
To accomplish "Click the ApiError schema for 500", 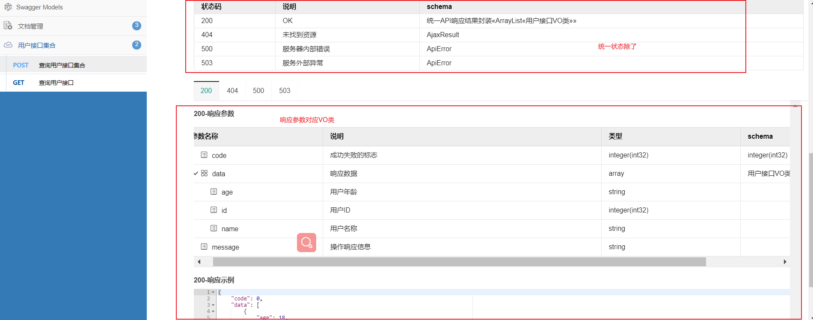I will click(439, 49).
